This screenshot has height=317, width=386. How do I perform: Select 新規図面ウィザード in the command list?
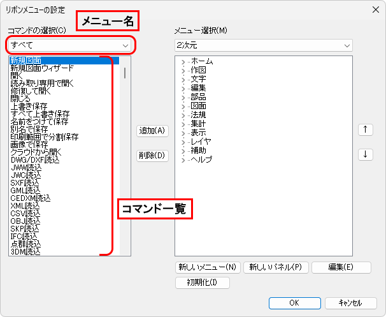click(x=64, y=68)
